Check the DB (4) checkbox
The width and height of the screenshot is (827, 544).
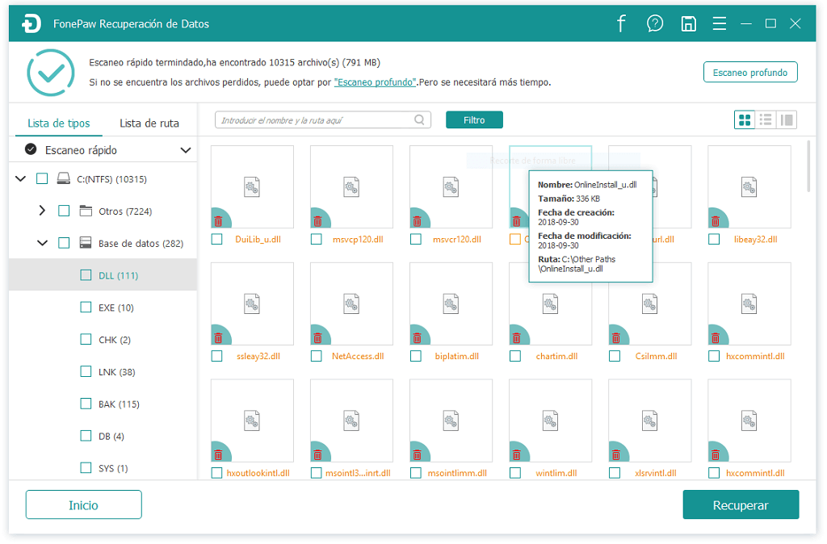(86, 436)
